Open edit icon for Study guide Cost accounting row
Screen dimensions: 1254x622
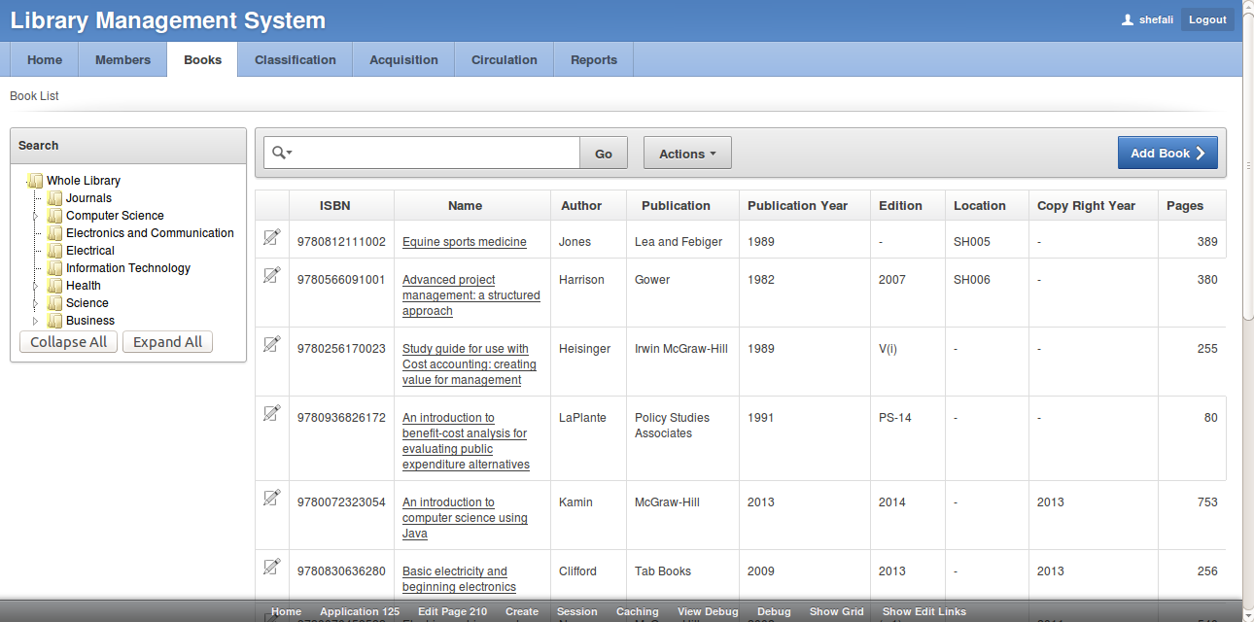click(271, 344)
